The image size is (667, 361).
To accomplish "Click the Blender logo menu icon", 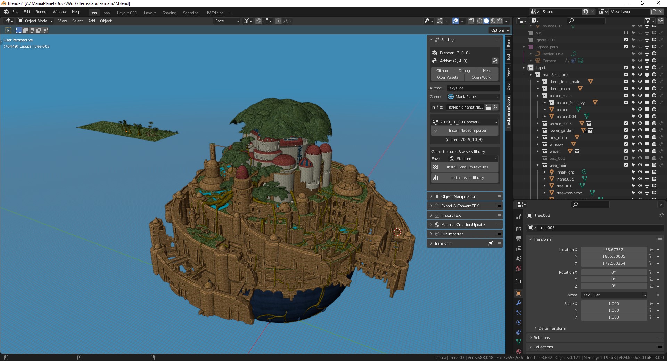I will [x=6, y=12].
